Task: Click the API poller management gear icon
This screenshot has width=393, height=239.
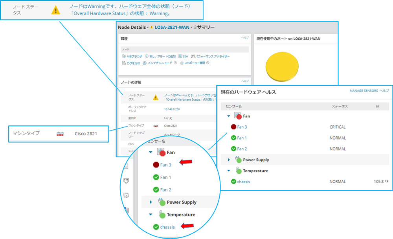Action: click(x=182, y=63)
